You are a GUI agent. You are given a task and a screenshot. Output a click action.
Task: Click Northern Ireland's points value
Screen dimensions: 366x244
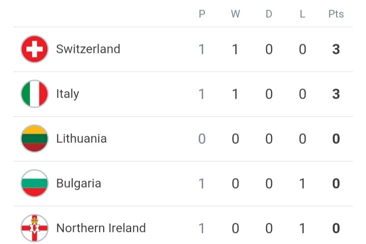(336, 228)
